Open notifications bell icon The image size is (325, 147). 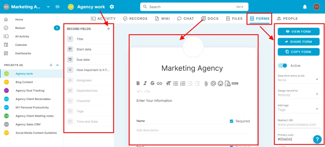click(305, 7)
